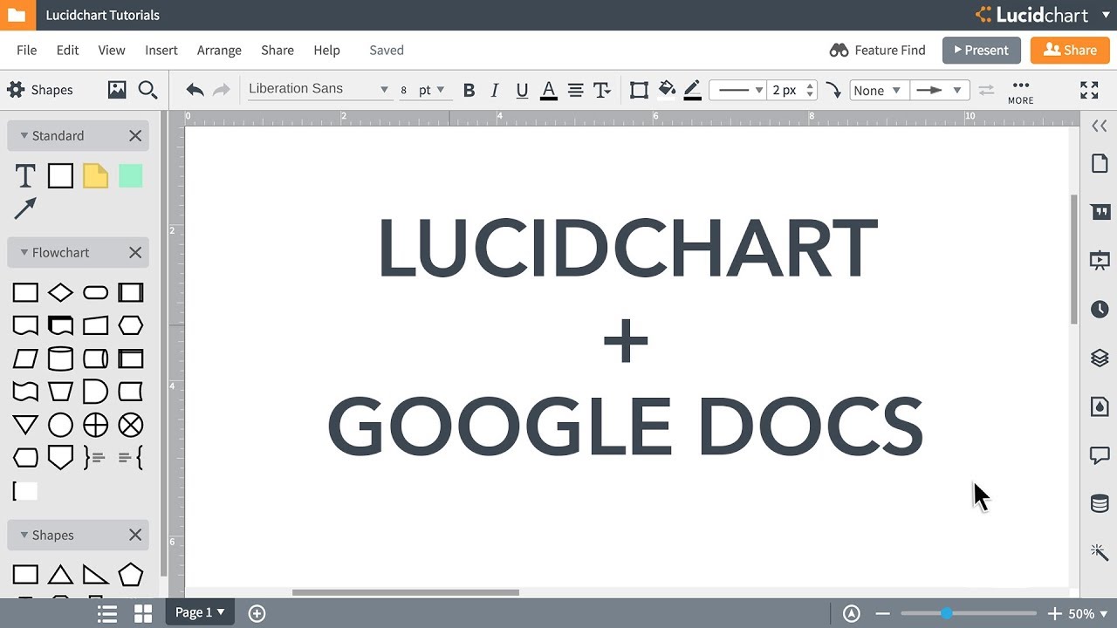Image resolution: width=1117 pixels, height=628 pixels.
Task: Select the green hotspot shape
Action: click(130, 176)
